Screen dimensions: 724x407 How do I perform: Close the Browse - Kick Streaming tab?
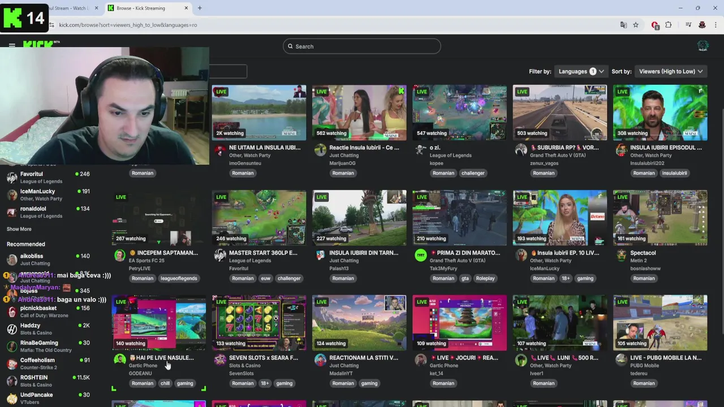(x=186, y=8)
